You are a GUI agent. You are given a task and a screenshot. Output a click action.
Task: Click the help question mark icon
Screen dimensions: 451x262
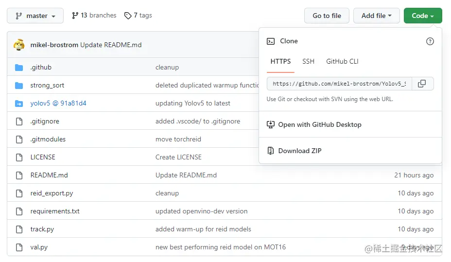430,41
